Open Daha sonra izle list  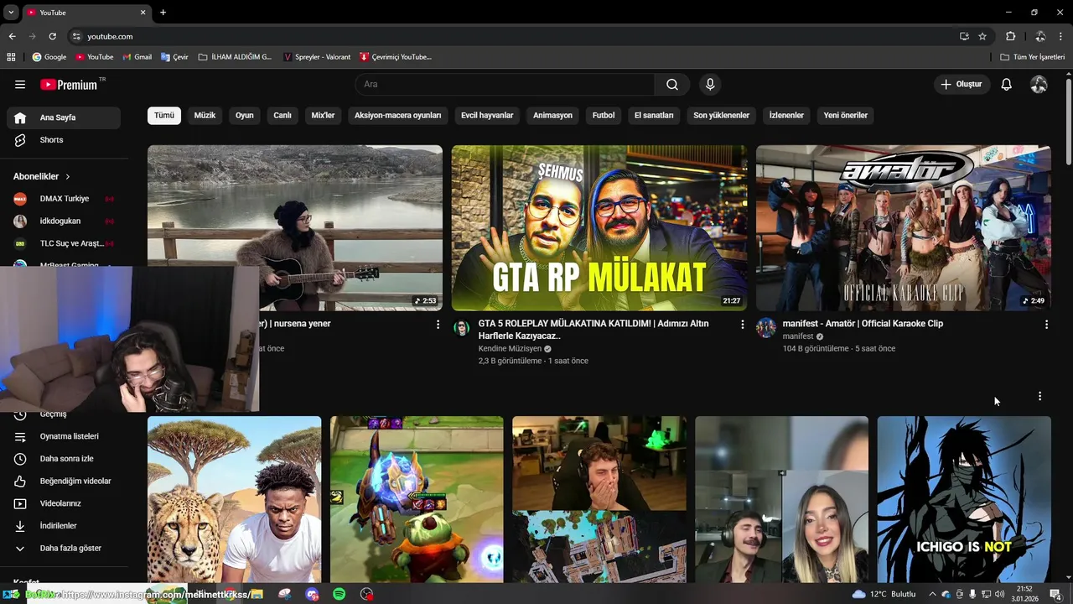point(64,459)
